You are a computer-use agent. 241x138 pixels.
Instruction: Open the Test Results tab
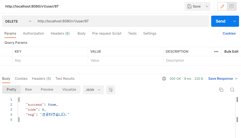(65, 79)
